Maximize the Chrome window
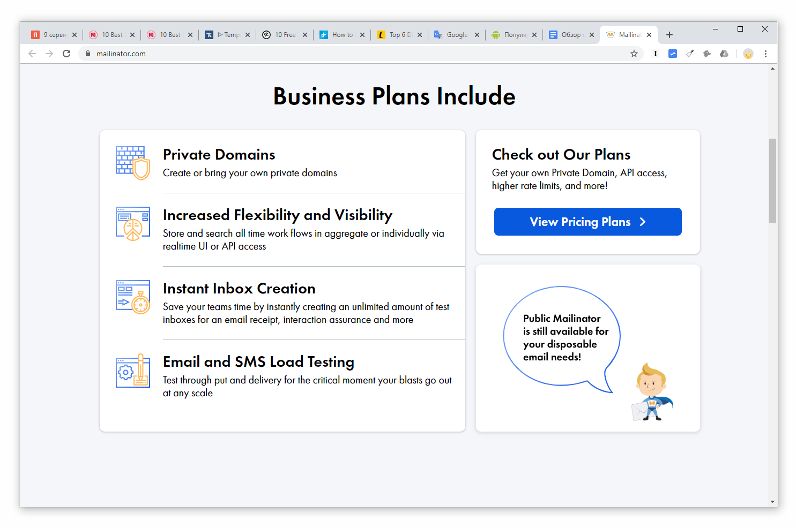This screenshot has height=528, width=796. 740,29
